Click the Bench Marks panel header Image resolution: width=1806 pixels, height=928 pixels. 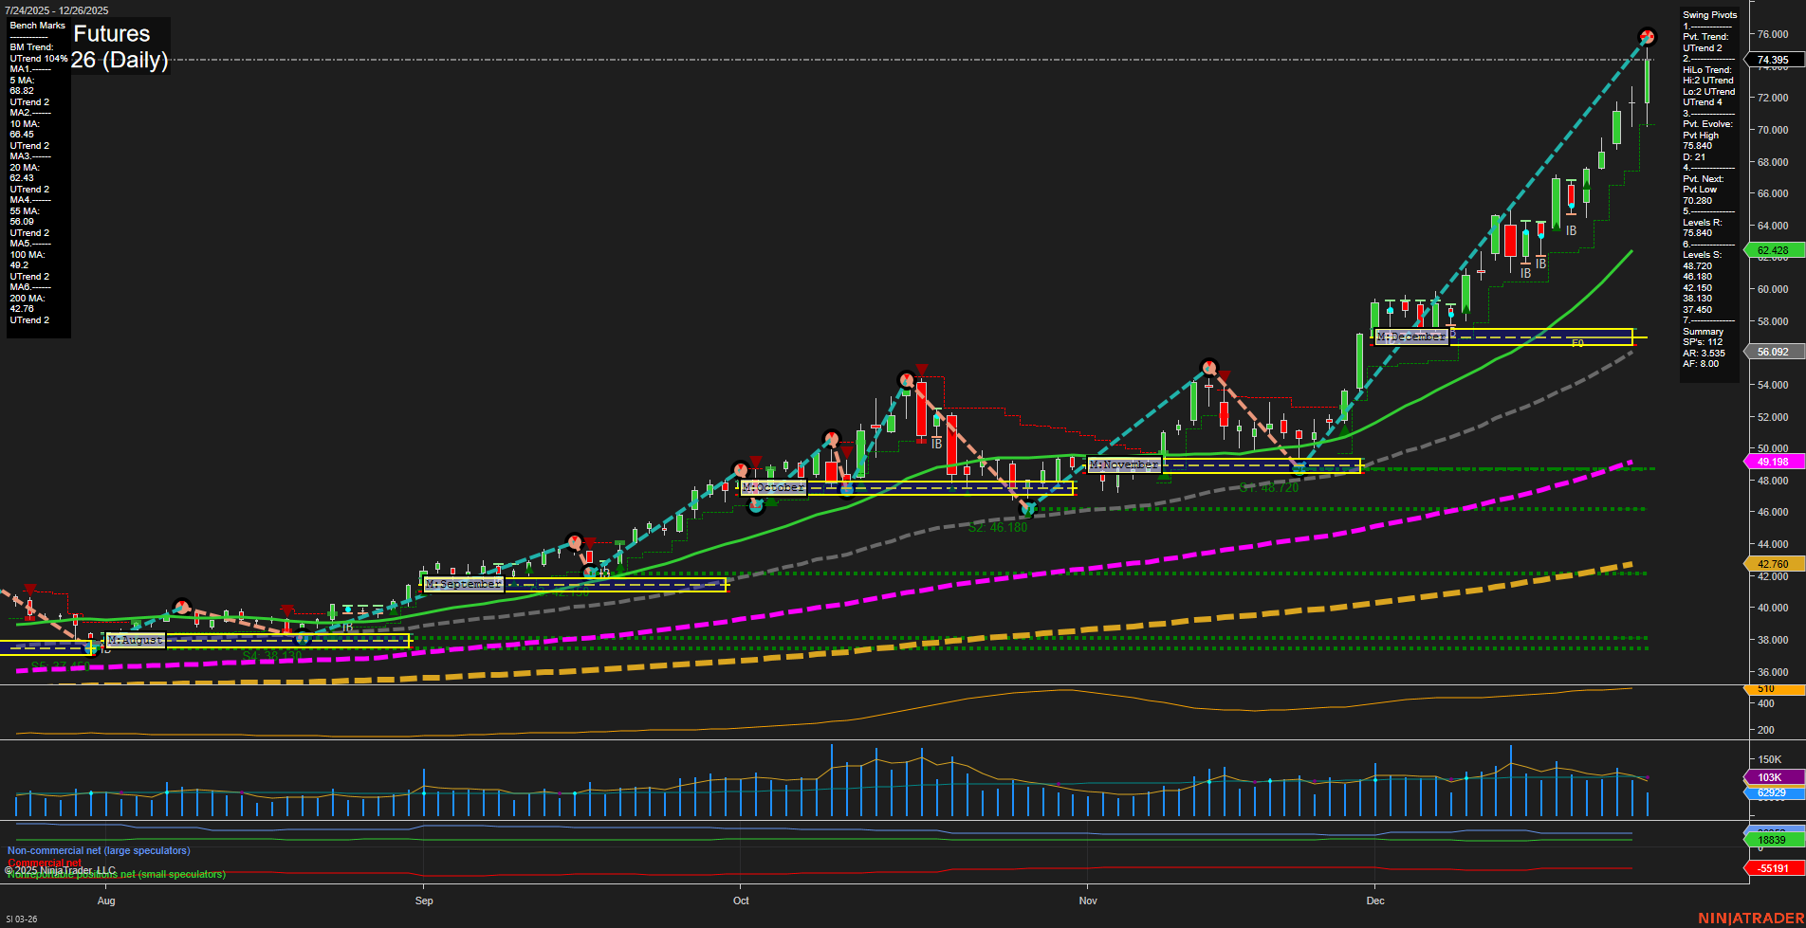pyautogui.click(x=37, y=26)
